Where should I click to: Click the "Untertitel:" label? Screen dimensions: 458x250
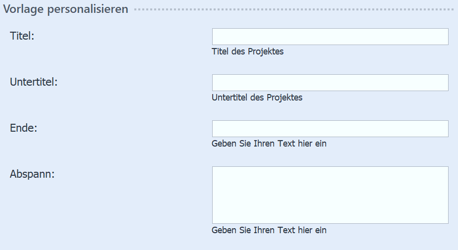[x=34, y=82]
